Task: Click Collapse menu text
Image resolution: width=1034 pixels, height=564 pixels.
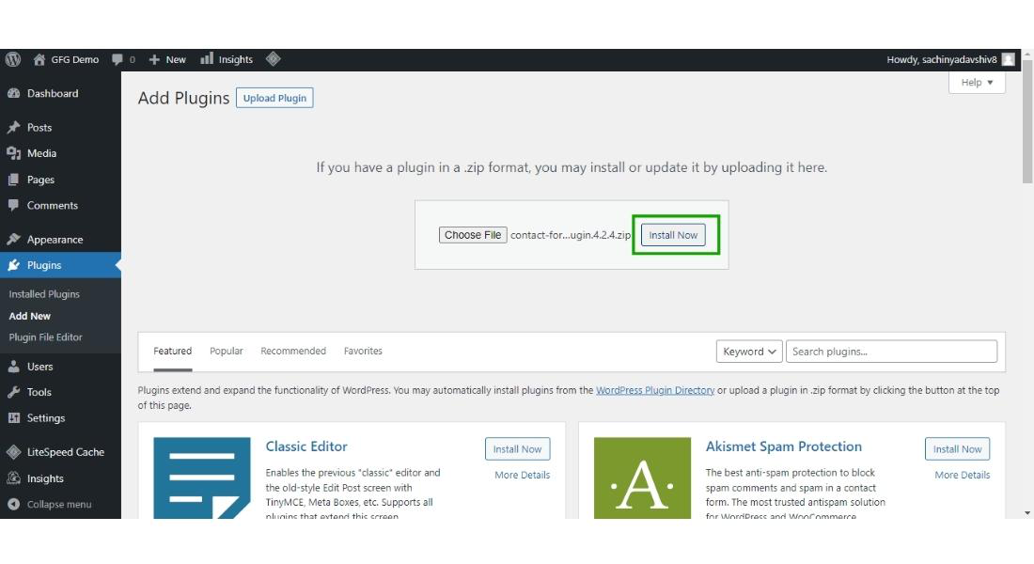Action: pyautogui.click(x=59, y=505)
